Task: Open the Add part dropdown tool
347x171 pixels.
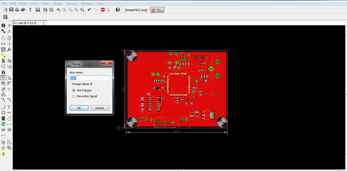Action: (x=9, y=61)
